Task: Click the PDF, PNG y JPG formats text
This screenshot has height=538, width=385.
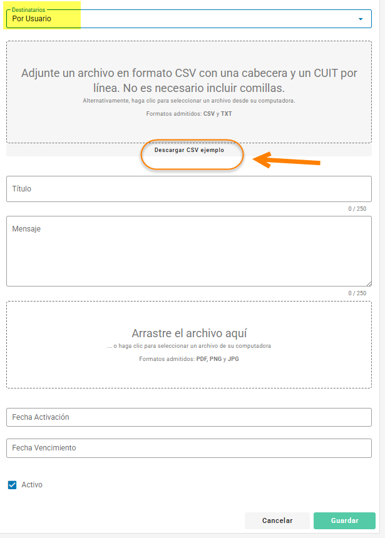Action: coord(217,359)
